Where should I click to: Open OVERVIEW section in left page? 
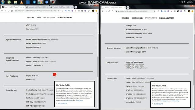[30, 17]
